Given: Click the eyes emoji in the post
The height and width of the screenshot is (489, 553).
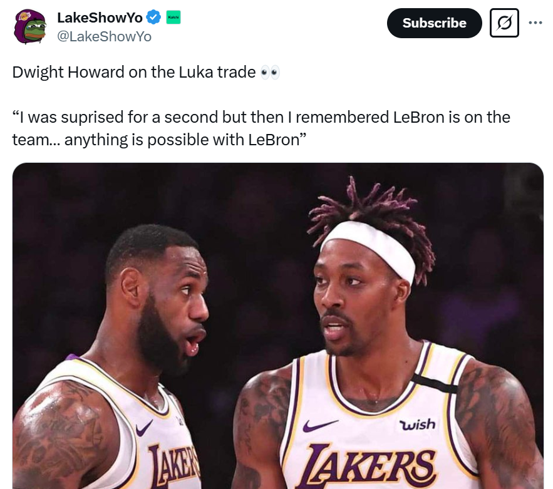Looking at the screenshot, I should pyautogui.click(x=270, y=72).
